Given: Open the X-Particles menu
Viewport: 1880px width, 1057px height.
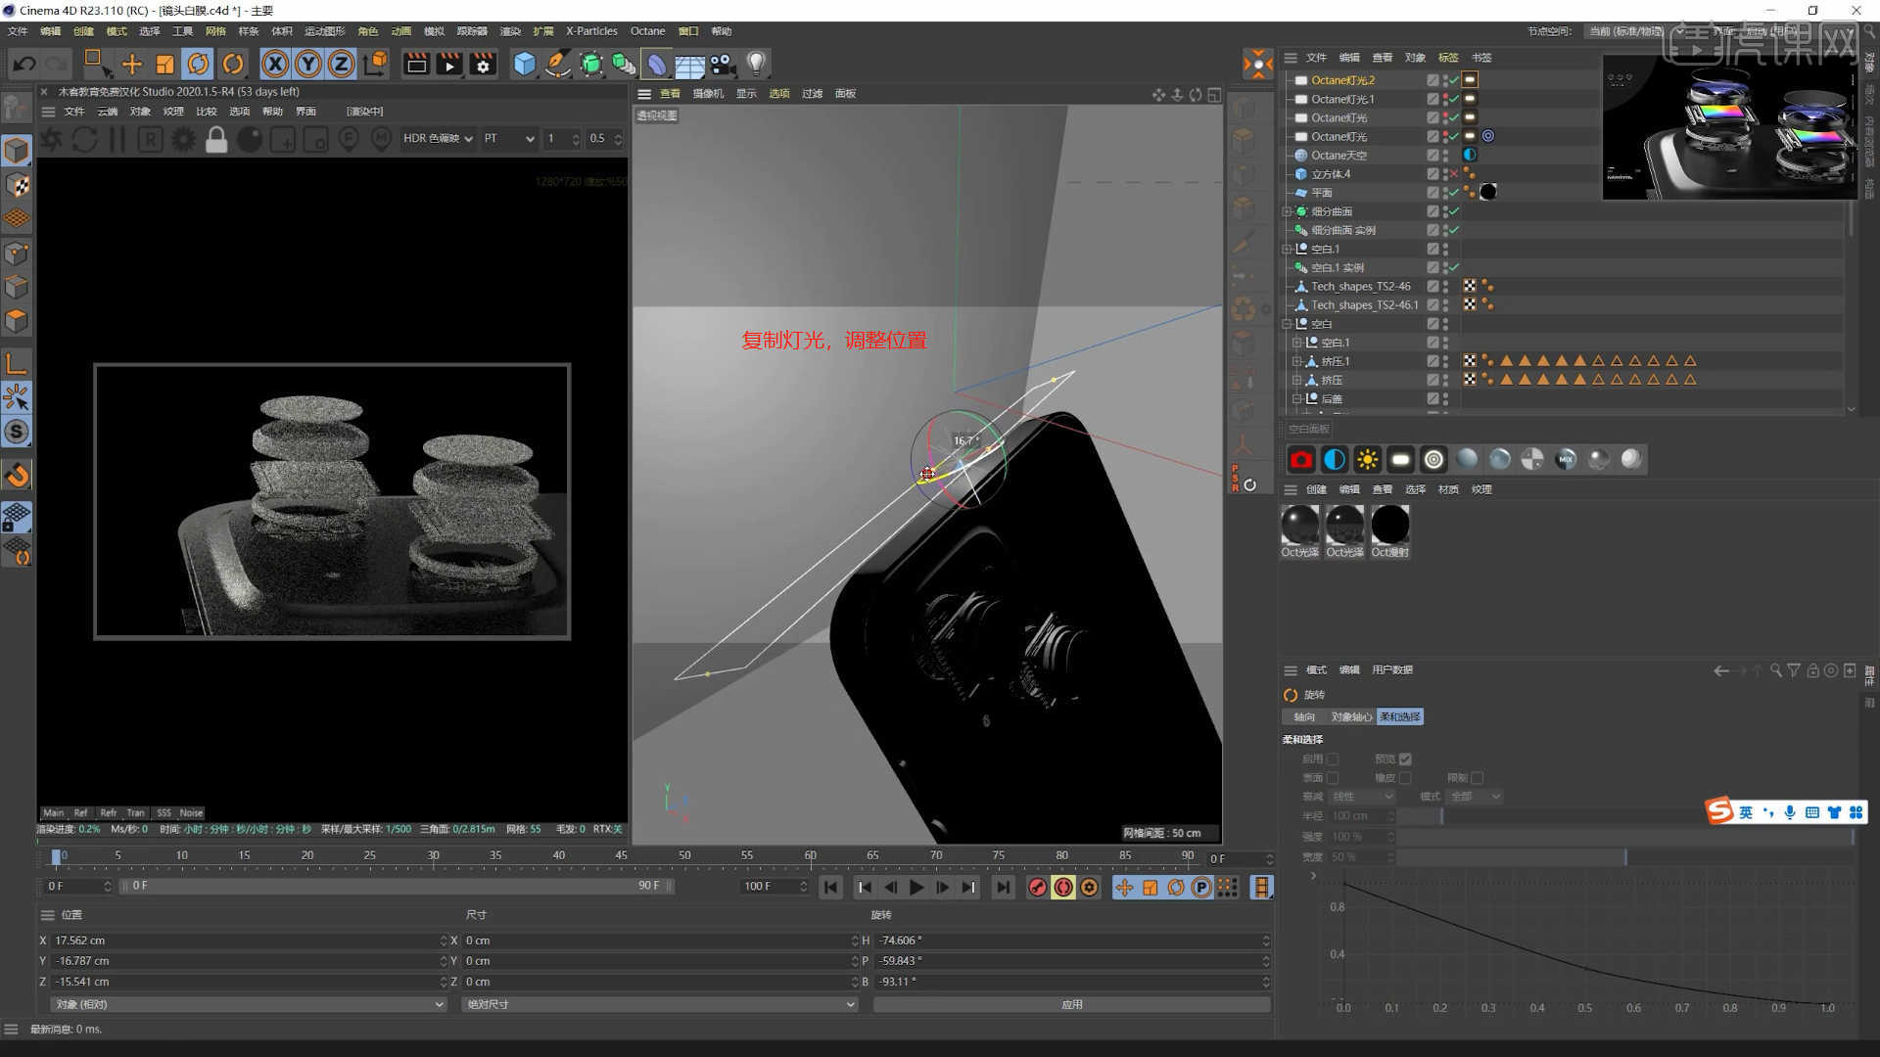Looking at the screenshot, I should coord(590,30).
